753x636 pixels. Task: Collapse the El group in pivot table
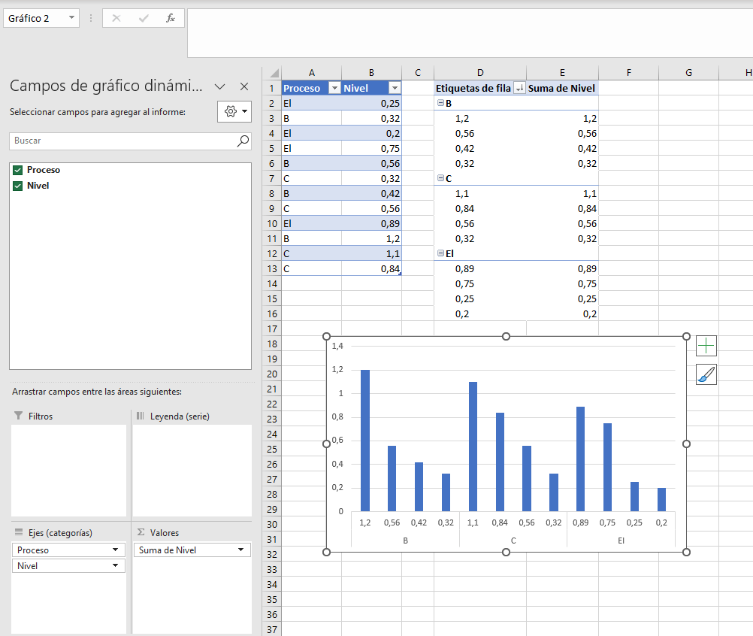pos(440,253)
